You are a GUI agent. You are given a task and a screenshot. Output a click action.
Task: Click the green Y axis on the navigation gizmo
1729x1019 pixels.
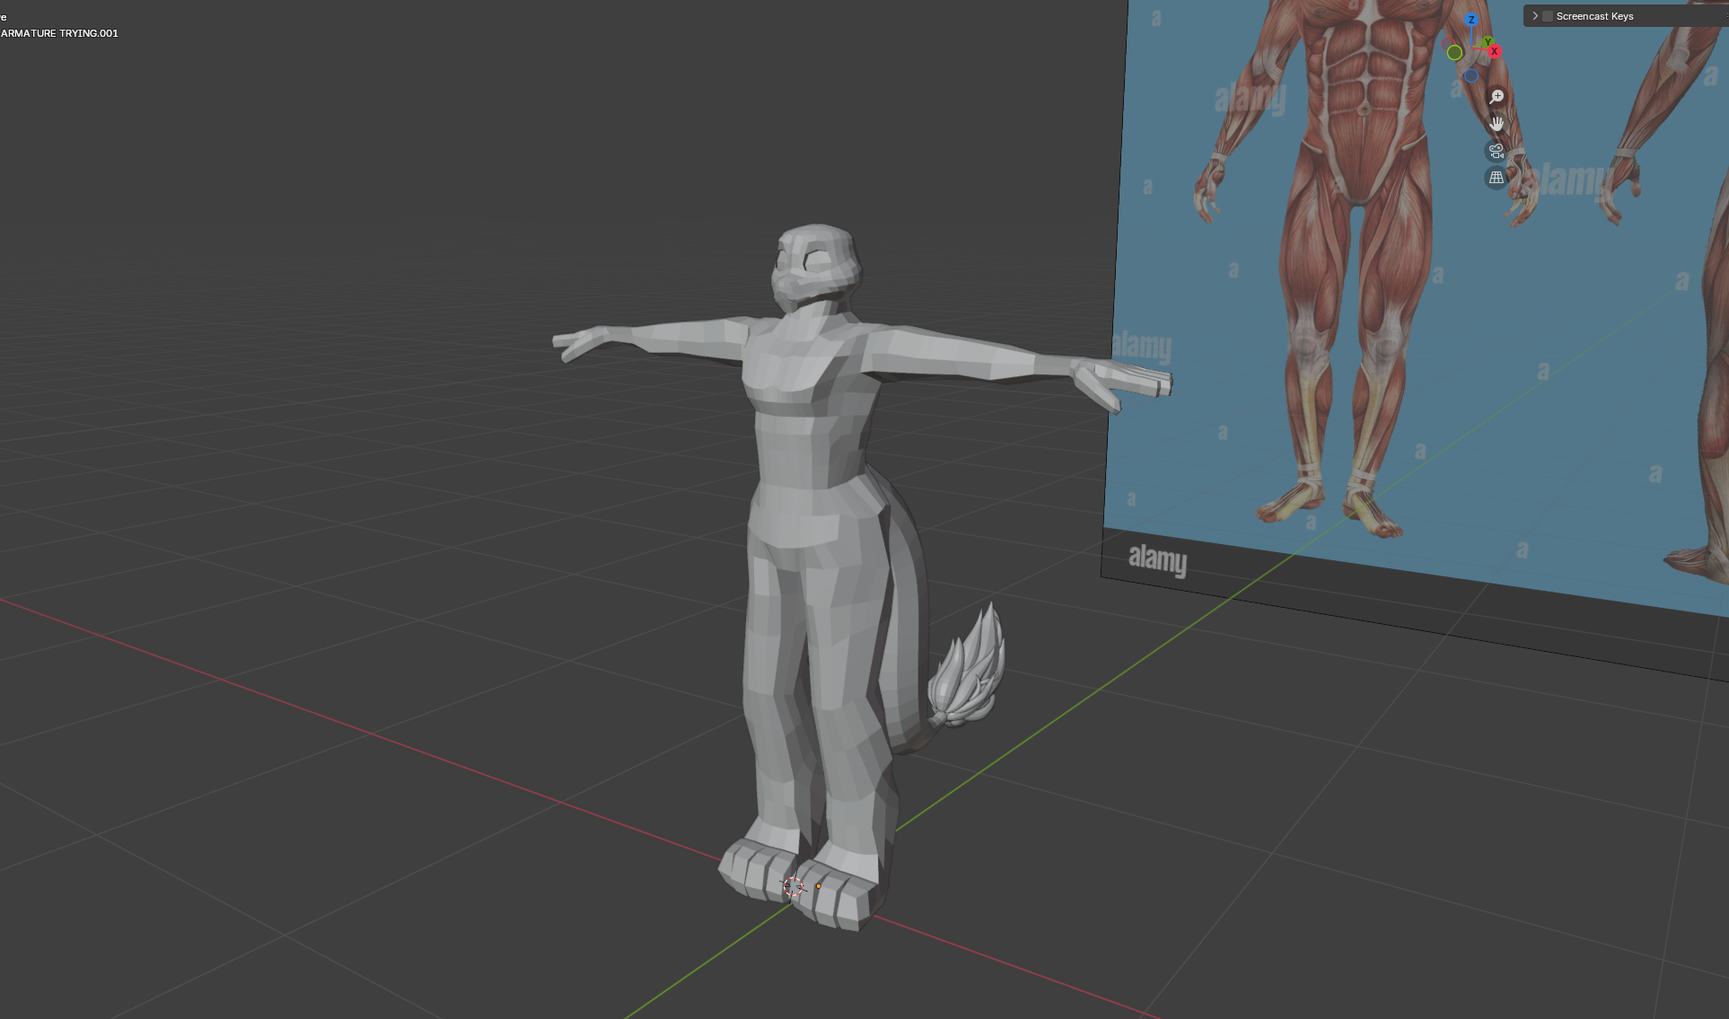click(1488, 41)
